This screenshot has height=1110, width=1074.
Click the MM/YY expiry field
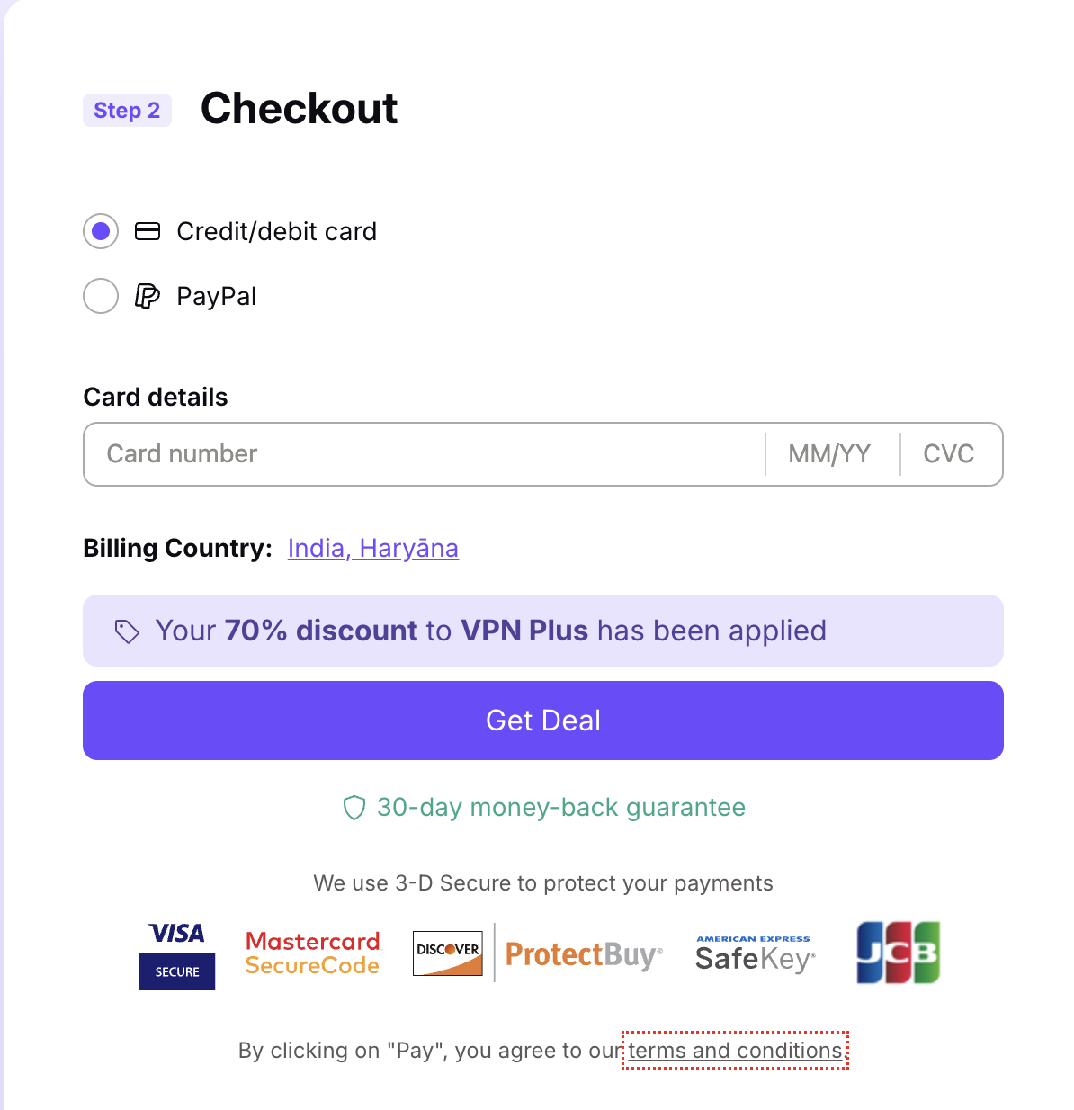(829, 454)
